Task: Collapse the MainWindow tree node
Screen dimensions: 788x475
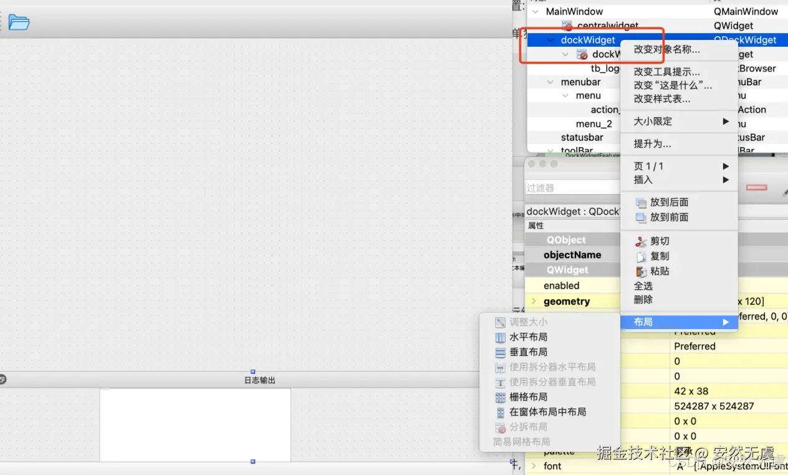Action: click(536, 11)
